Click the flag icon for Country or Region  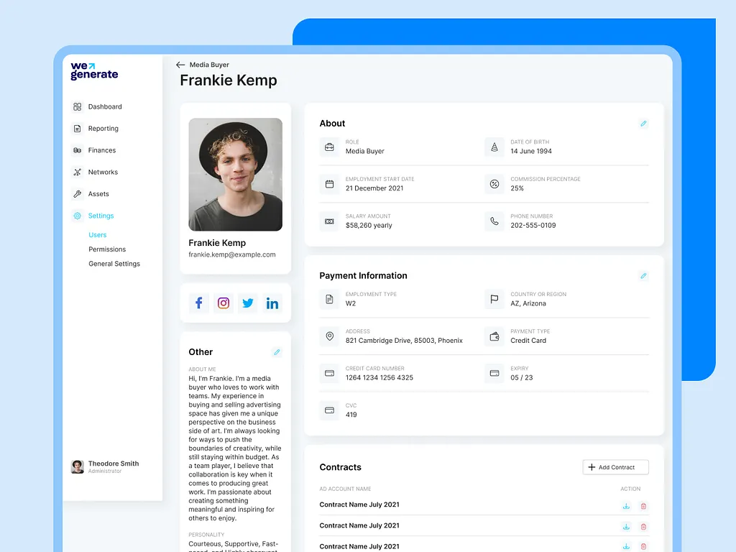click(494, 299)
